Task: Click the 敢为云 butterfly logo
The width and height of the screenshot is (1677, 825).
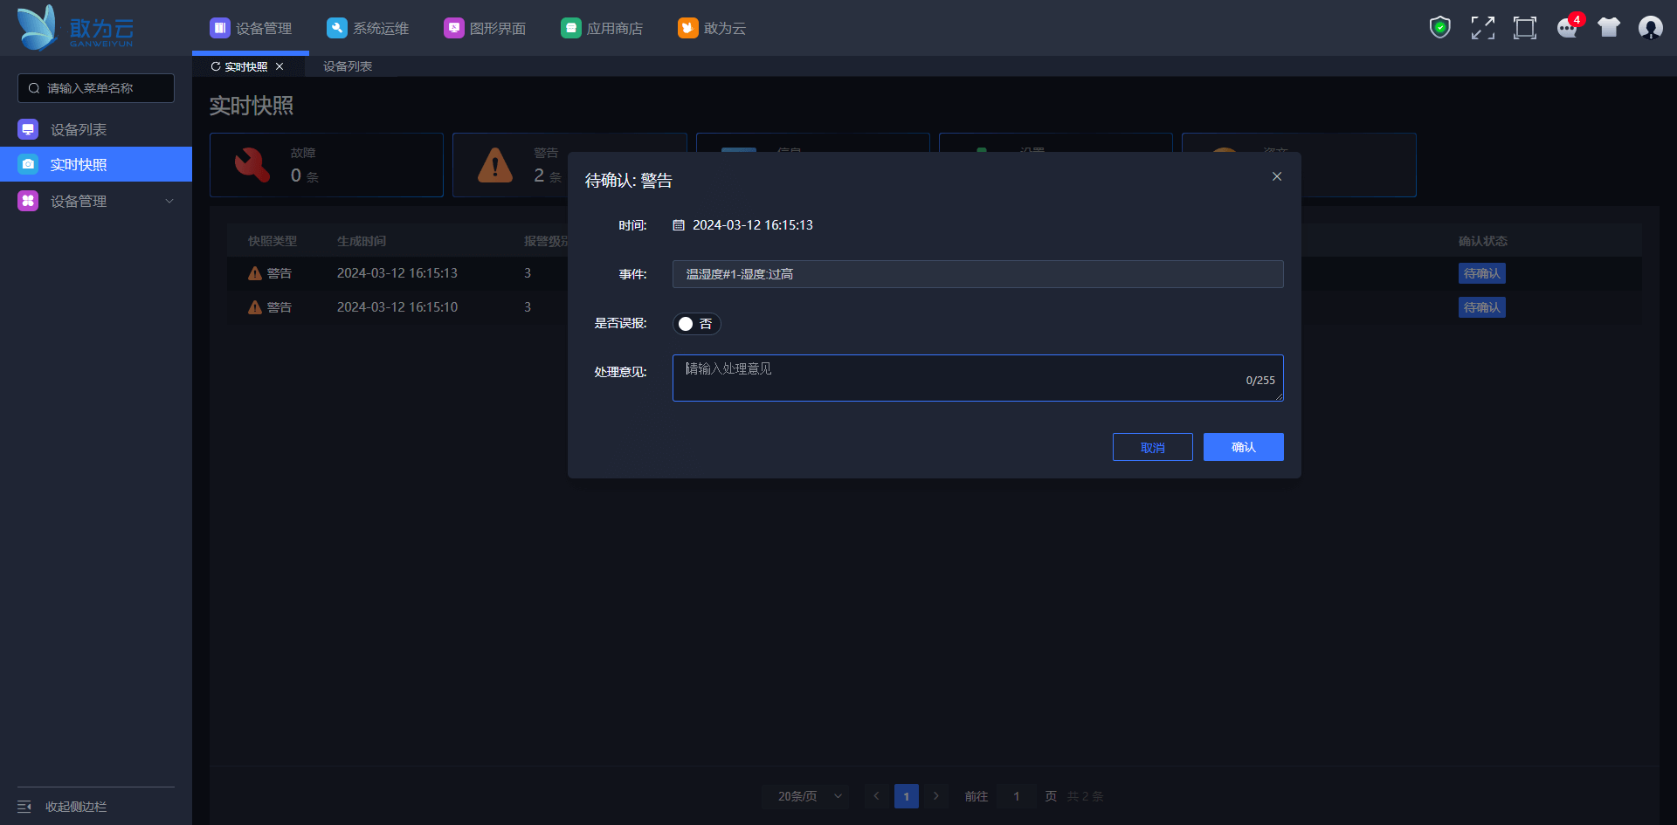Action: [76, 28]
